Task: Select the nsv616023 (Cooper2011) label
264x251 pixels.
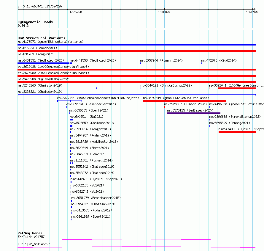Action: (x=37, y=48)
